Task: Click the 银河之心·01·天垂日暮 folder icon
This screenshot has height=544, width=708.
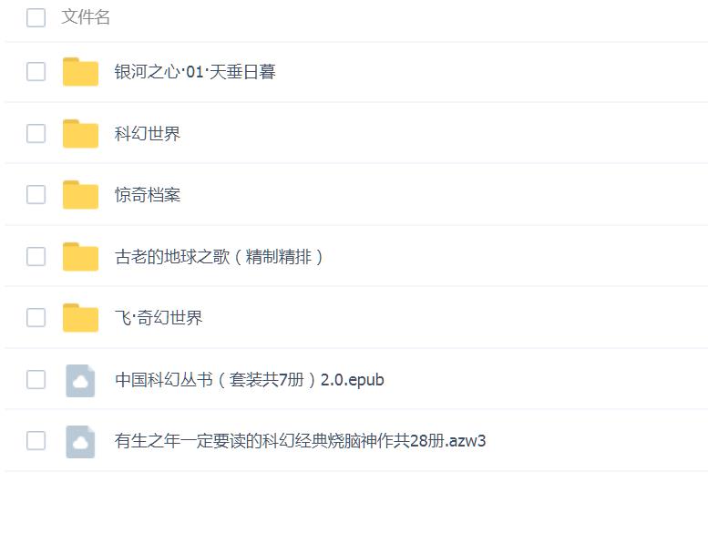Action: pos(80,72)
